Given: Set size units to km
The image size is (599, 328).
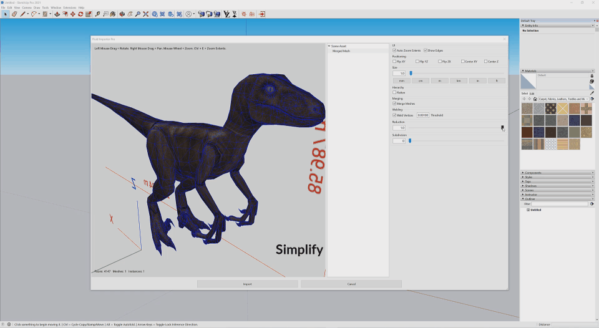Looking at the screenshot, I should coord(459,80).
